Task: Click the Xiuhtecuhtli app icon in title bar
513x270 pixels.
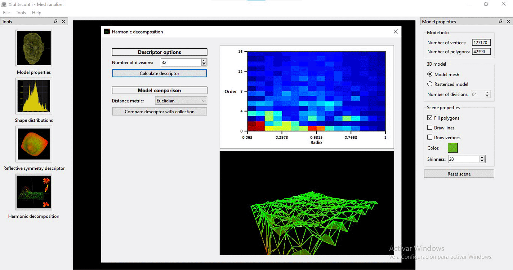Action: [x=4, y=4]
